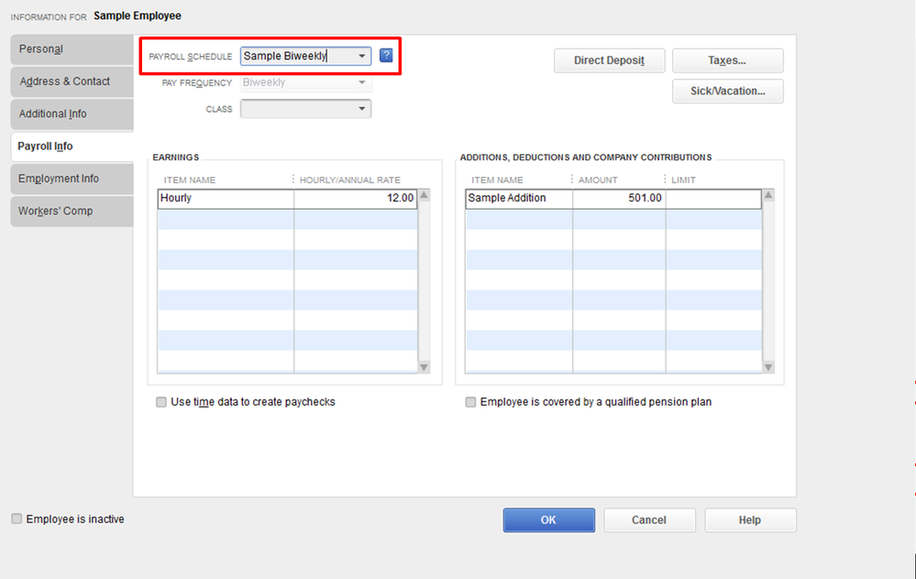Tick the Employee is inactive checkbox
The image size is (916, 579).
[x=17, y=519]
